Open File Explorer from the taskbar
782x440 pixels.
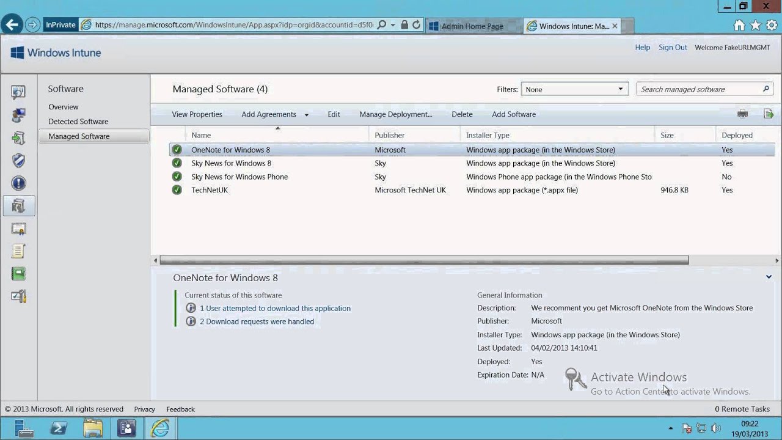(93, 428)
